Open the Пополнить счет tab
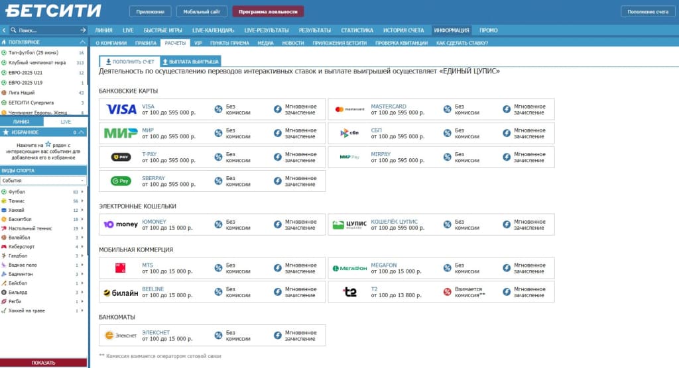Screen dimensions: 679x368 (130, 62)
